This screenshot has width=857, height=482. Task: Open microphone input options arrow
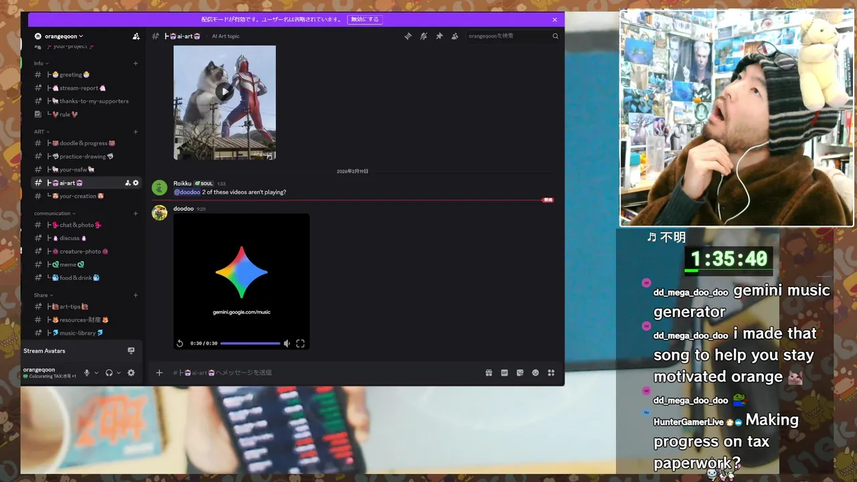pyautogui.click(x=96, y=373)
